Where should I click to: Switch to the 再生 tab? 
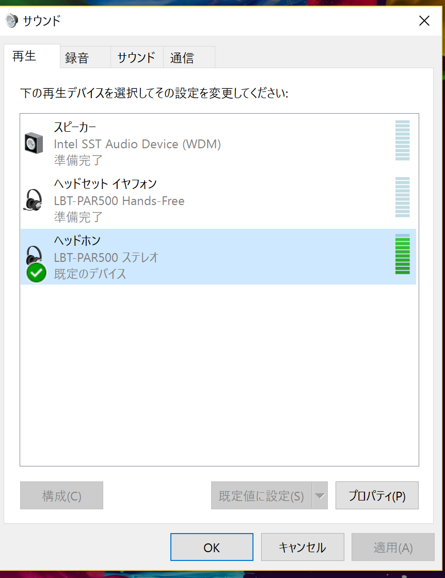pyautogui.click(x=32, y=56)
